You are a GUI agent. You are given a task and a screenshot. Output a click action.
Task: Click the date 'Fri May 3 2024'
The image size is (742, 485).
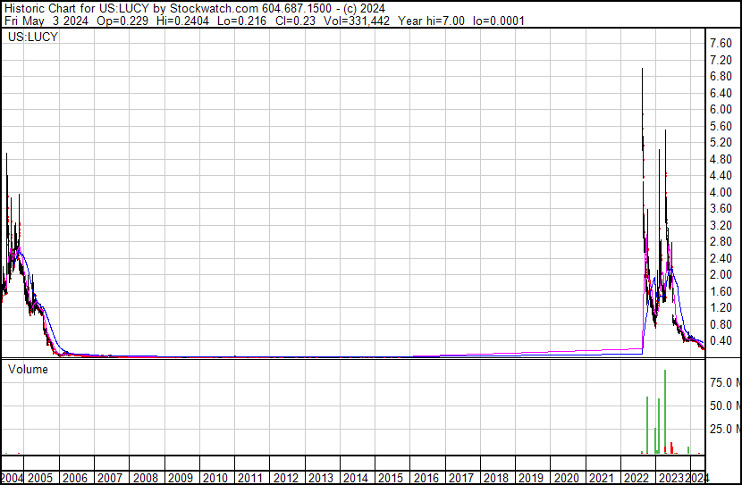(x=46, y=21)
